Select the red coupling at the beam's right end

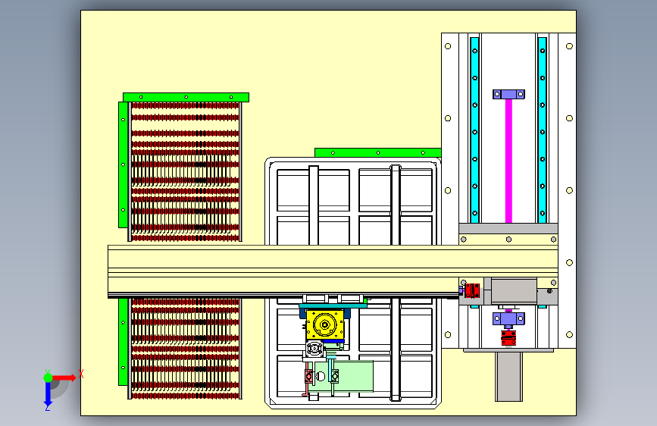tap(472, 290)
